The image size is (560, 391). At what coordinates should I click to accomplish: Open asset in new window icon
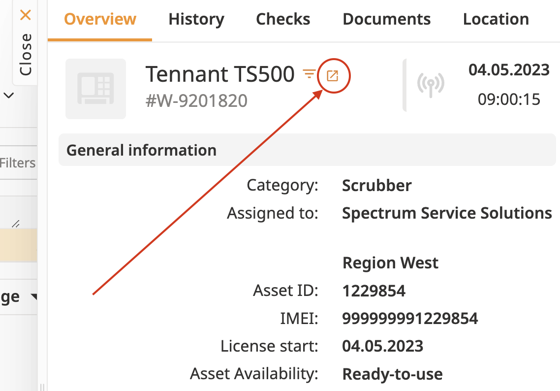click(x=333, y=75)
